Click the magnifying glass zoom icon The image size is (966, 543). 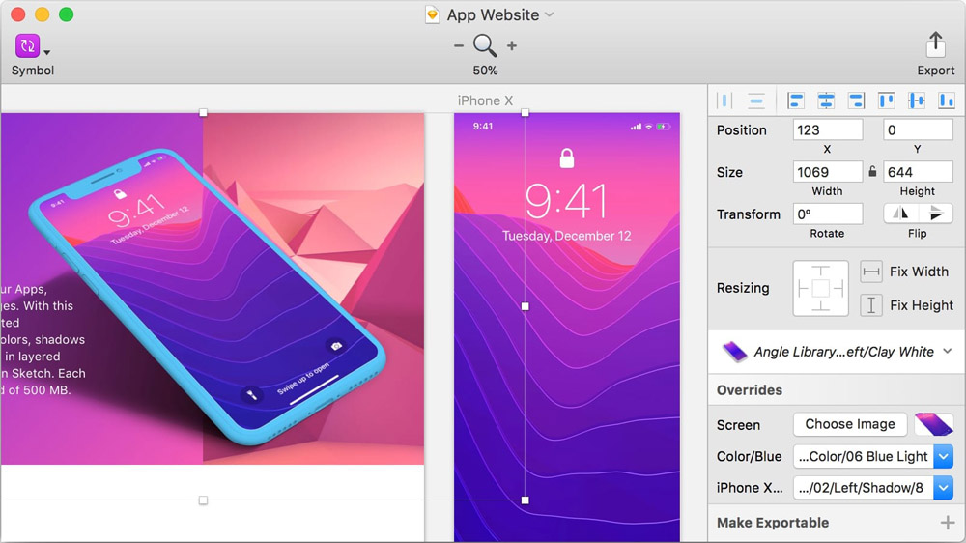[x=485, y=45]
